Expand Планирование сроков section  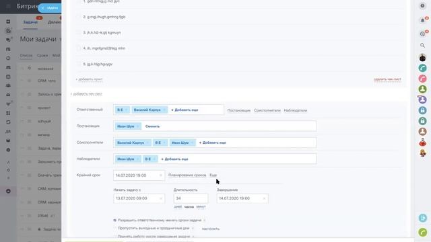tap(187, 175)
